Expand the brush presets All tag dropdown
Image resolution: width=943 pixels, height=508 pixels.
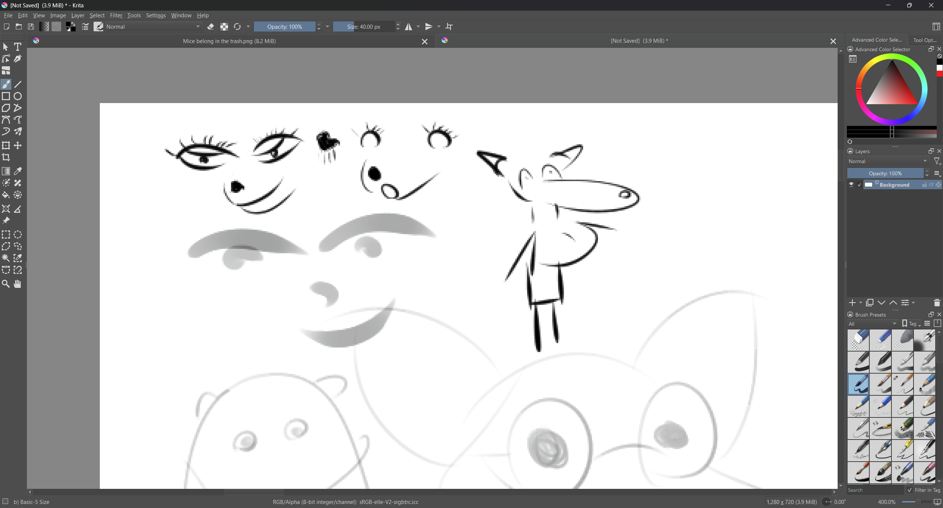[x=872, y=324]
